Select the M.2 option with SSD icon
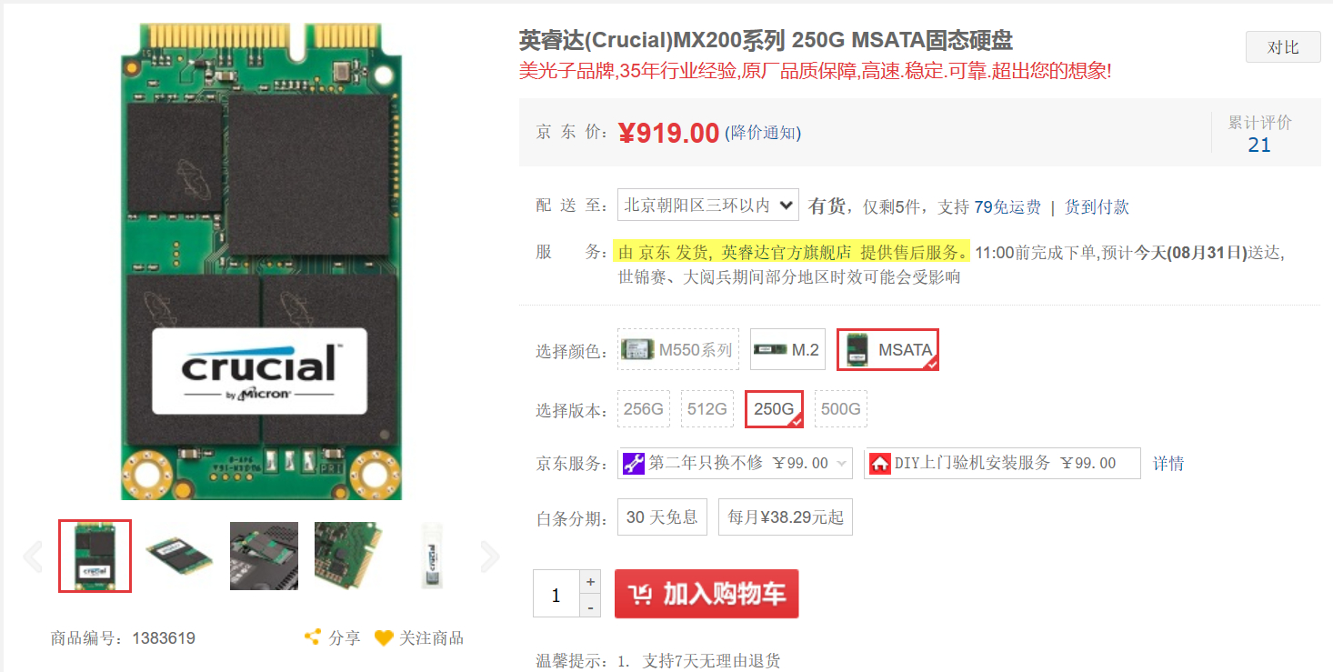Screen dimensions: 1333x672 click(x=787, y=350)
